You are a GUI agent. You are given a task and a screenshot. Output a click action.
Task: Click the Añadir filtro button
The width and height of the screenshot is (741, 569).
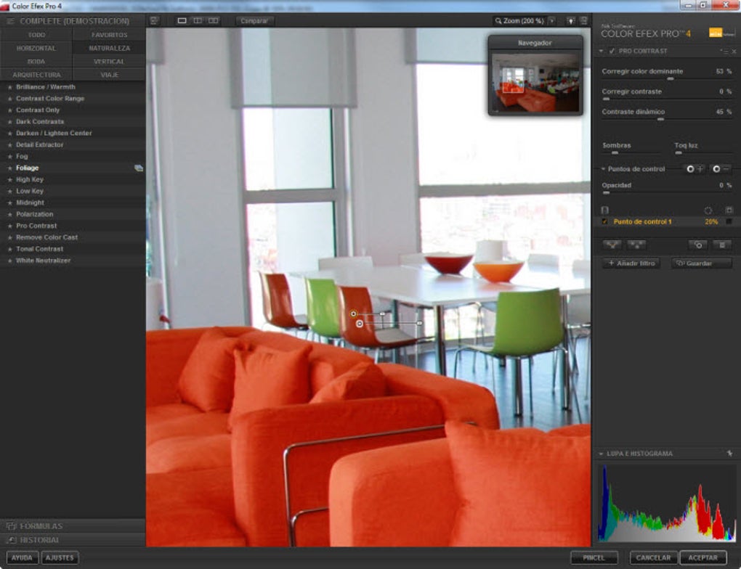point(631,263)
